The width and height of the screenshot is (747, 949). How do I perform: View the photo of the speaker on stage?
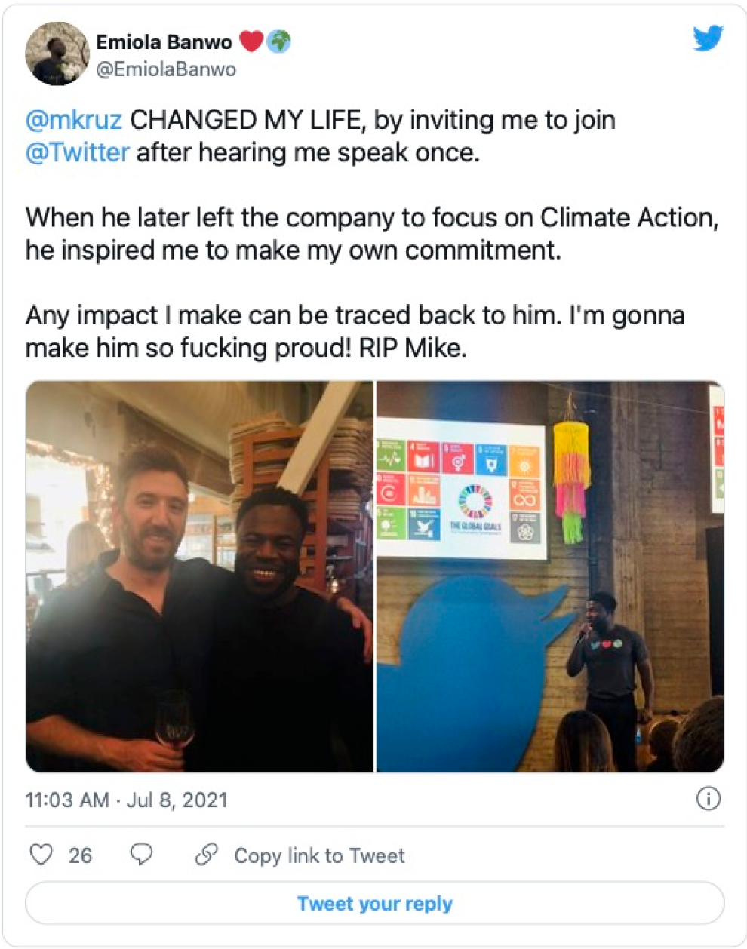549,576
